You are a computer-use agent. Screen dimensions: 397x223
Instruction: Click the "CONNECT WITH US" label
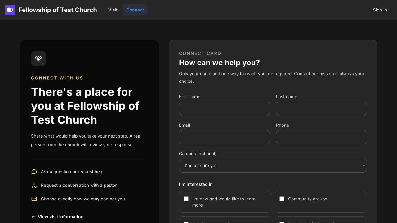(57, 78)
